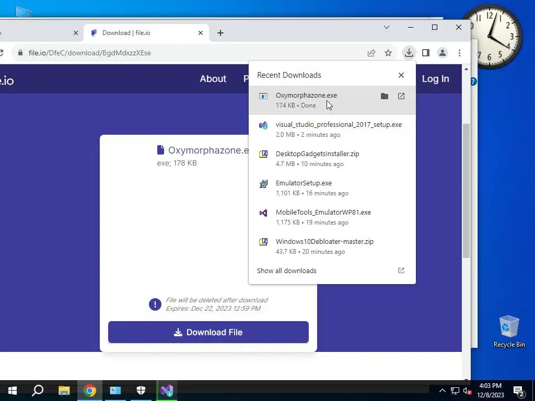This screenshot has height=401, width=535.
Task: Expand the tab search chevron
Action: coord(387,27)
